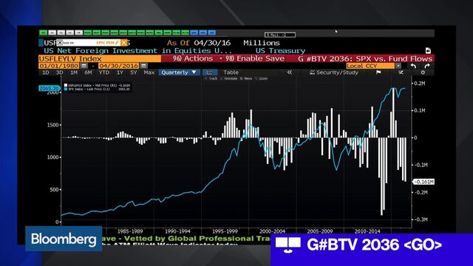
Task: Click SPX Index blue legend swatch
Action: (x=66, y=89)
